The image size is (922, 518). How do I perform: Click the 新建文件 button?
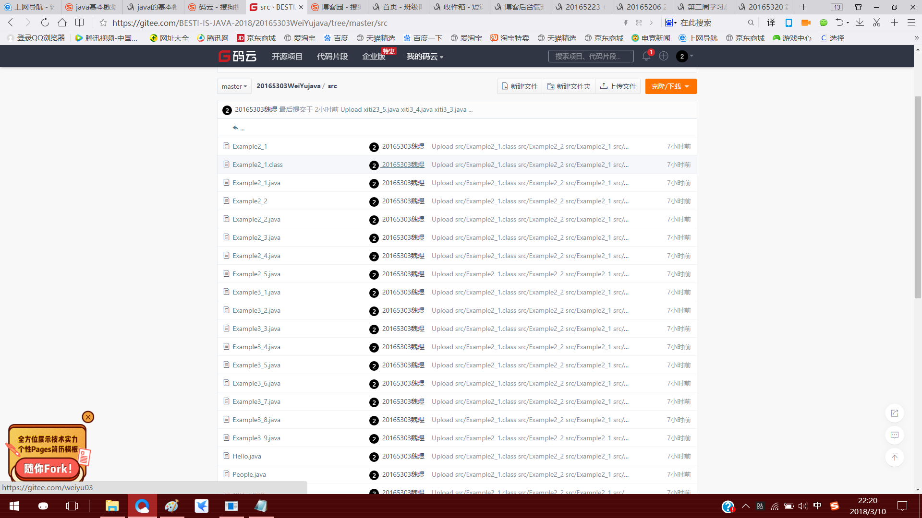tap(520, 86)
